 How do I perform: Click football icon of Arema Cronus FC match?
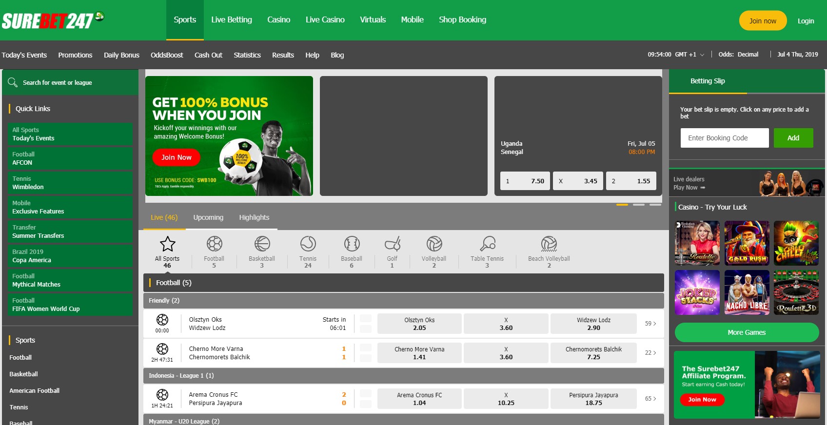162,395
